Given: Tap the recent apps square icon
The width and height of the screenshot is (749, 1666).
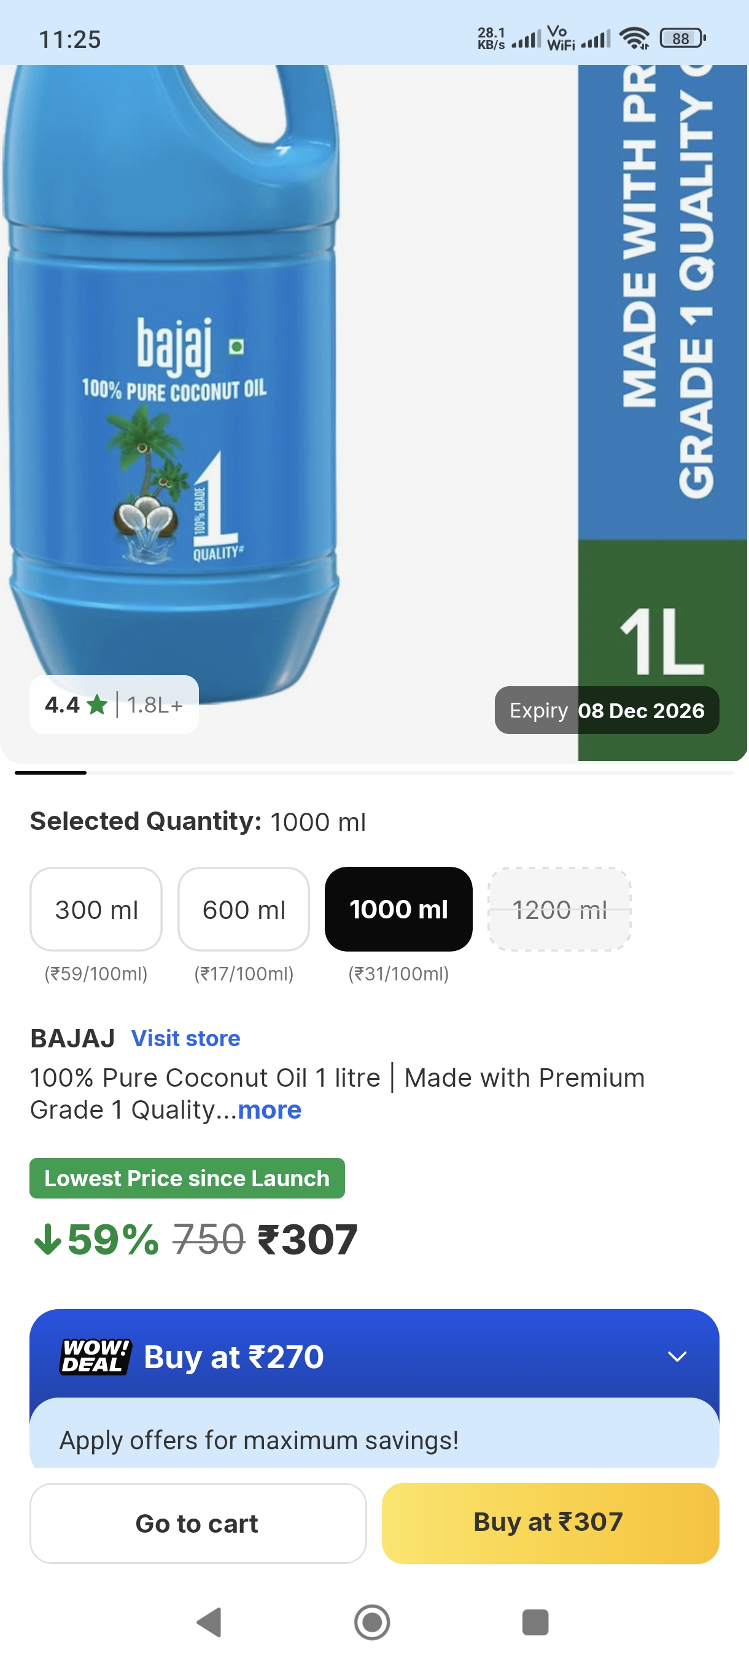Looking at the screenshot, I should tap(535, 1622).
